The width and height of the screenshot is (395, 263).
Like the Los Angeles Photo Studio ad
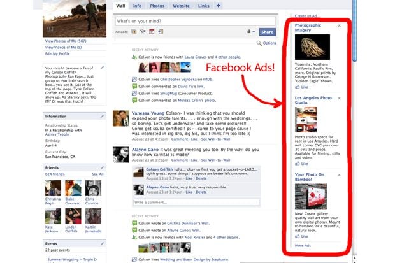point(302,164)
